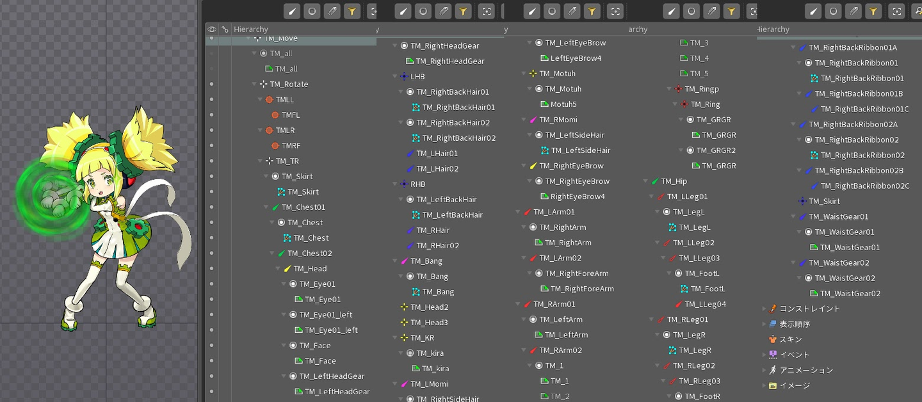
Task: Click the TM_RHair02 blue bone icon
Action: point(410,246)
